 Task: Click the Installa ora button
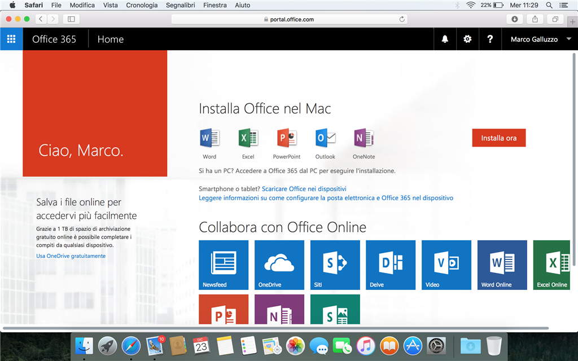pos(499,138)
